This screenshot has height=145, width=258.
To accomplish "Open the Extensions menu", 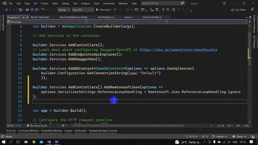I will [x=109, y=4].
